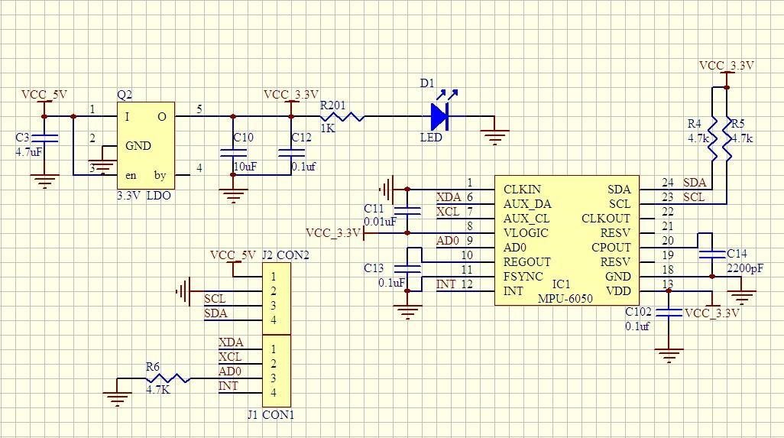Click the ground symbol at CLKIN pin 1
784x438 pixels.
pos(386,189)
